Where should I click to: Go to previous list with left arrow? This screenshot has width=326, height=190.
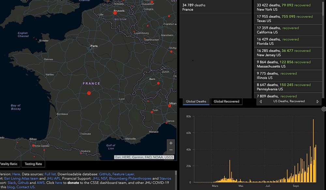tap(260, 102)
